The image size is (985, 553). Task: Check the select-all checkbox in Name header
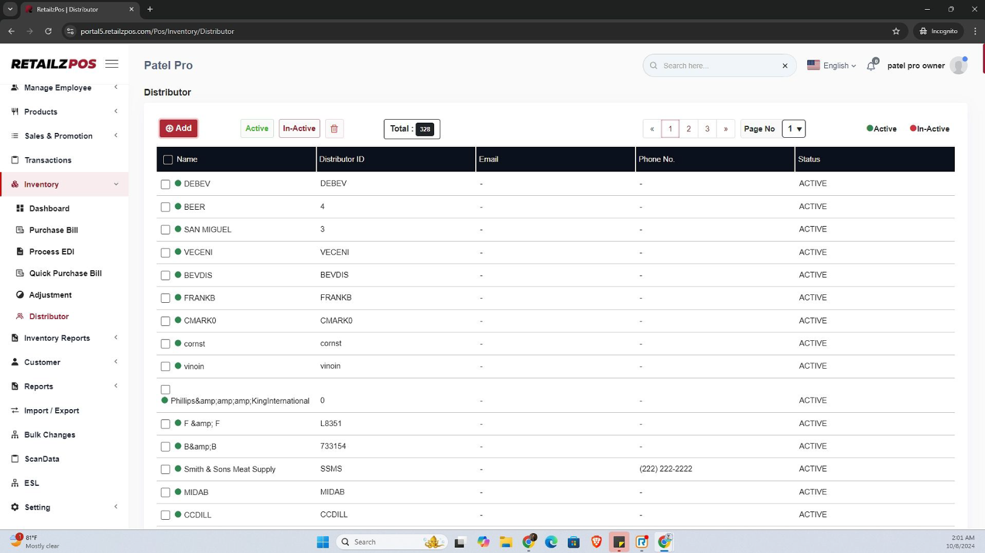point(168,160)
